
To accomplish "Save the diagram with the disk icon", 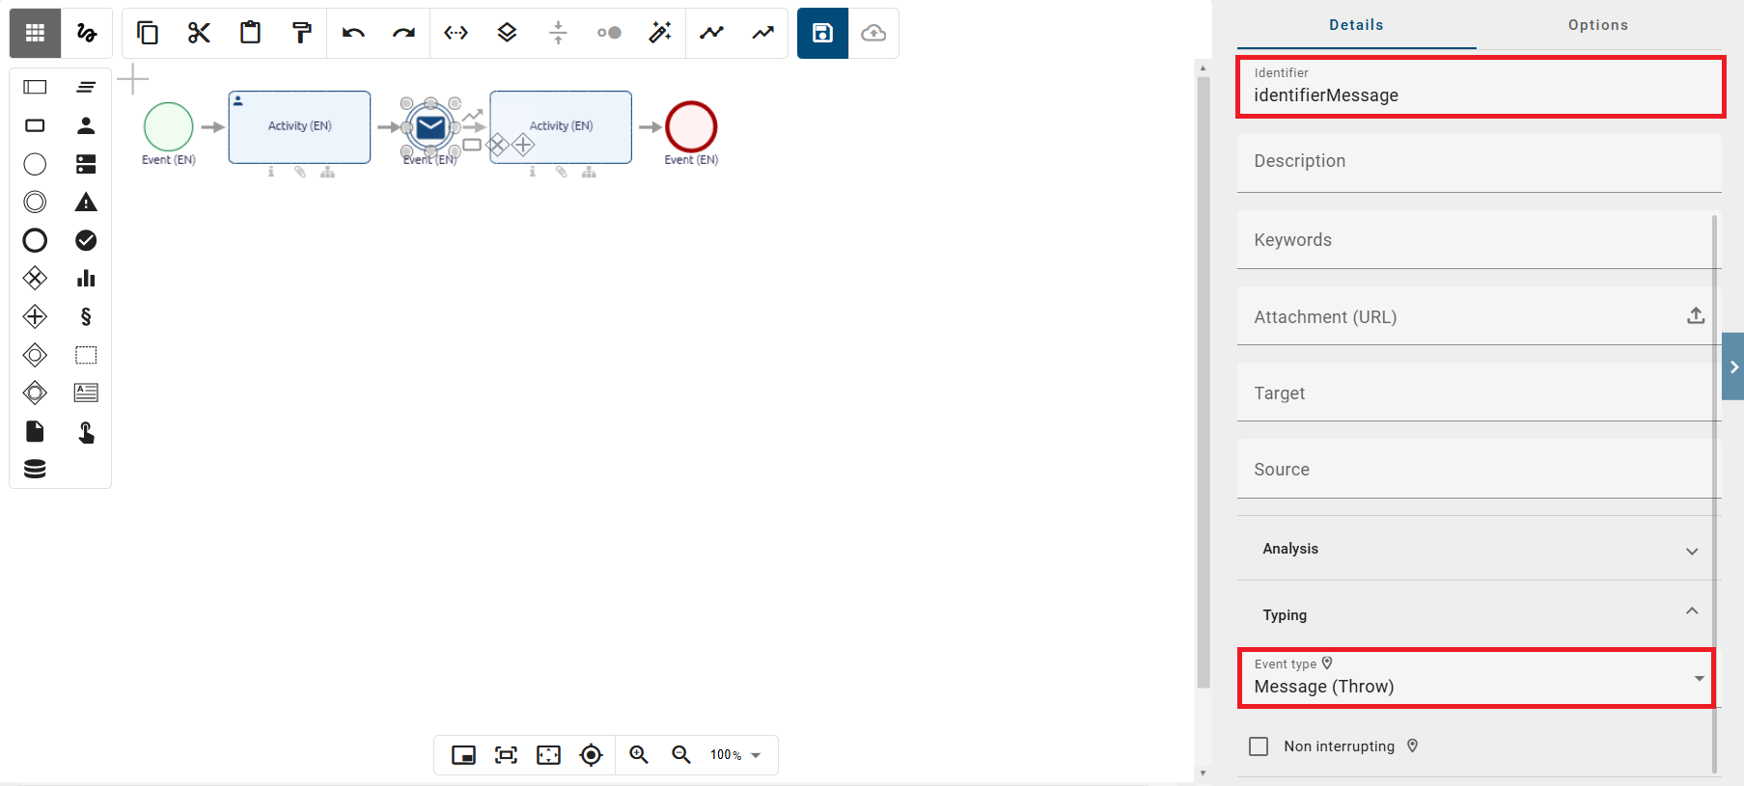I will tap(822, 33).
